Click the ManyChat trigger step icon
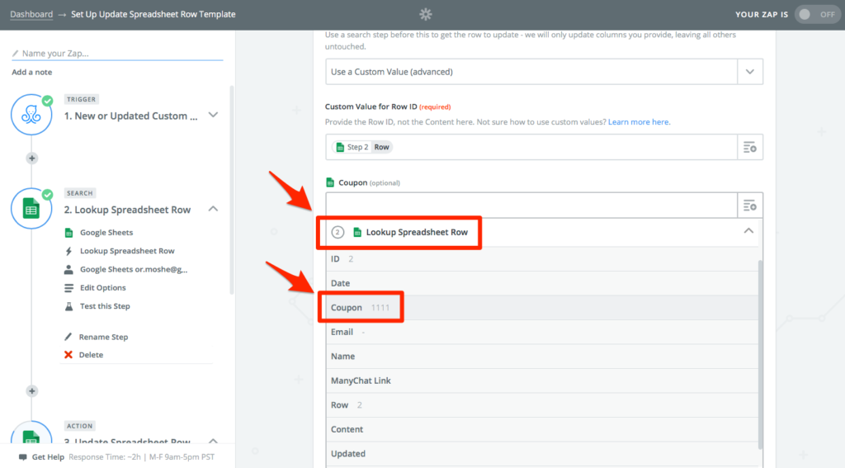Screen dimensions: 845x468 (x=31, y=114)
